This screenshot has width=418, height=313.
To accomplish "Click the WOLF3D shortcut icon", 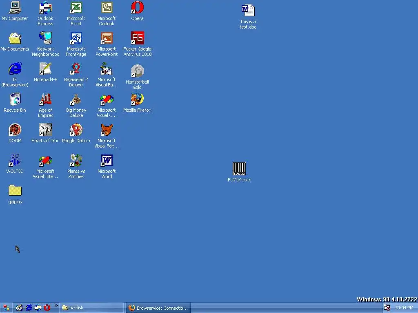I will [x=15, y=161].
